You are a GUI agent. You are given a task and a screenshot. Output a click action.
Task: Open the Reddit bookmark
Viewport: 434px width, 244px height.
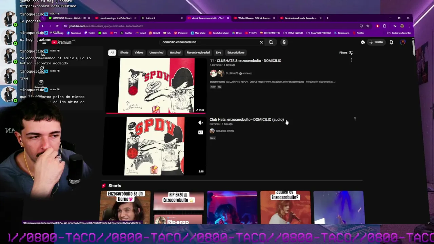[x=154, y=33]
